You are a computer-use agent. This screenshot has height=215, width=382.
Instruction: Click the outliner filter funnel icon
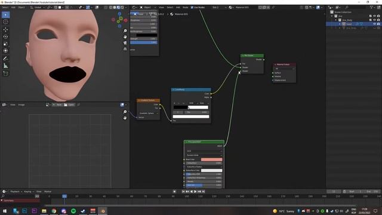pos(371,8)
